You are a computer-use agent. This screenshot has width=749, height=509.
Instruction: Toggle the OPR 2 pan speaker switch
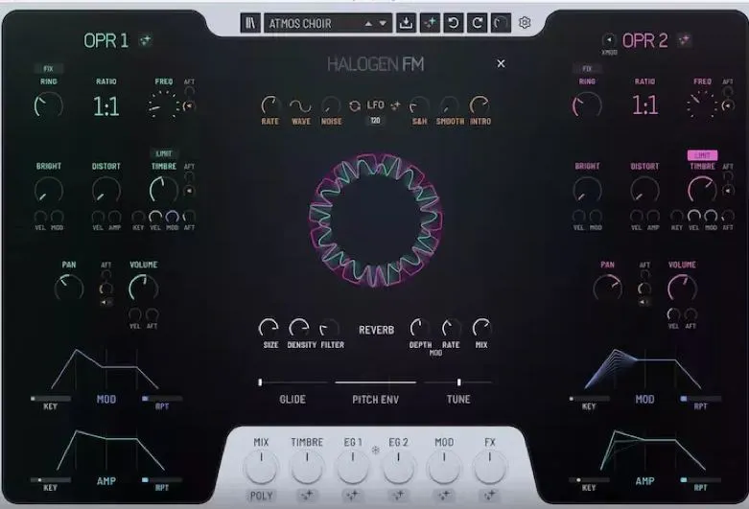(644, 302)
